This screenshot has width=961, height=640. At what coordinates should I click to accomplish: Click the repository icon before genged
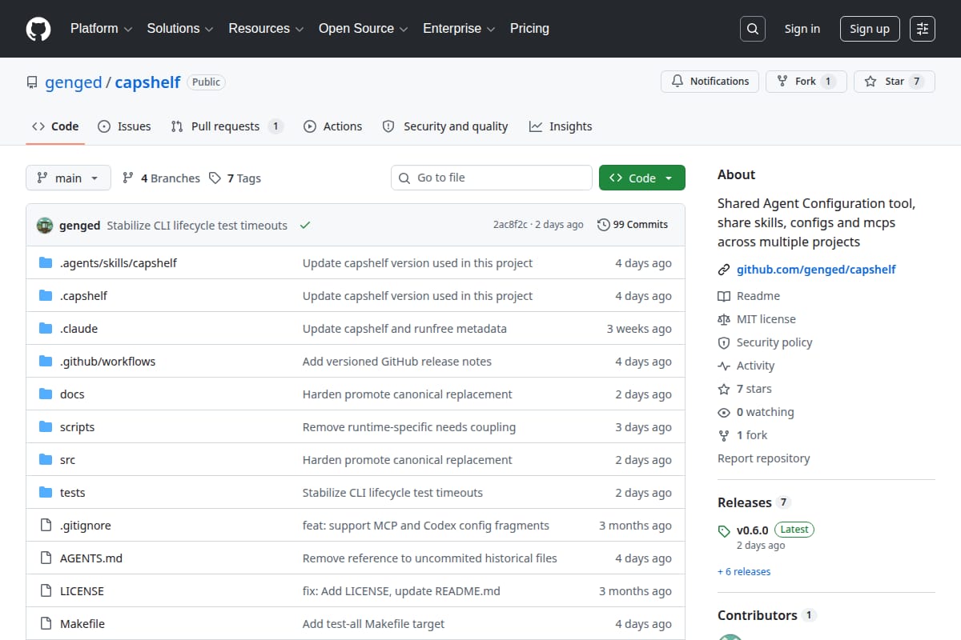click(32, 82)
